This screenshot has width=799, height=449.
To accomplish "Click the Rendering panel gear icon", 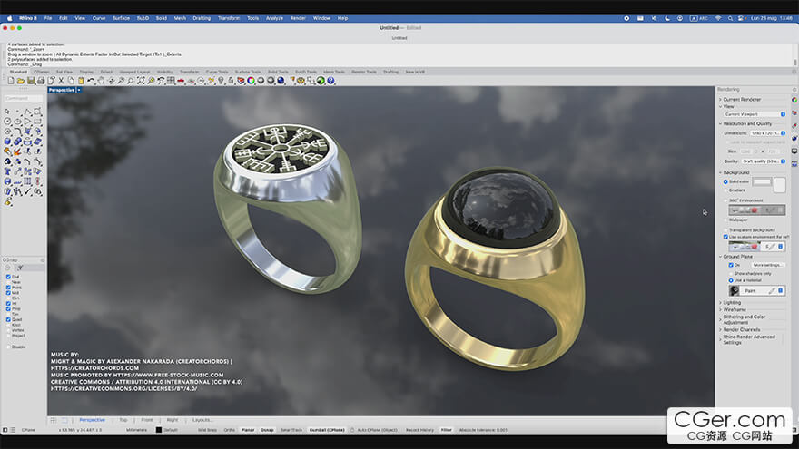I will (x=794, y=90).
